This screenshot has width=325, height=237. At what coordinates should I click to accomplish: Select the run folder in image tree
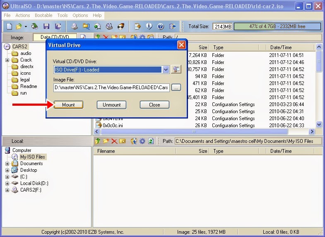click(24, 93)
